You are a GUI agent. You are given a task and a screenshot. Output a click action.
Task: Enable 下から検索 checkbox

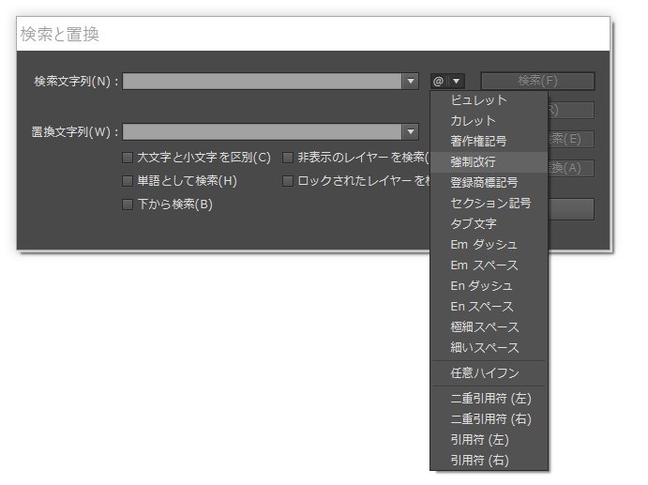(x=128, y=205)
